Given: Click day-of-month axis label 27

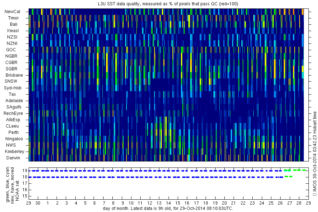Looking at the screenshot, I should tap(290, 203).
